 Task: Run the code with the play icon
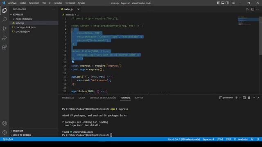247,9
